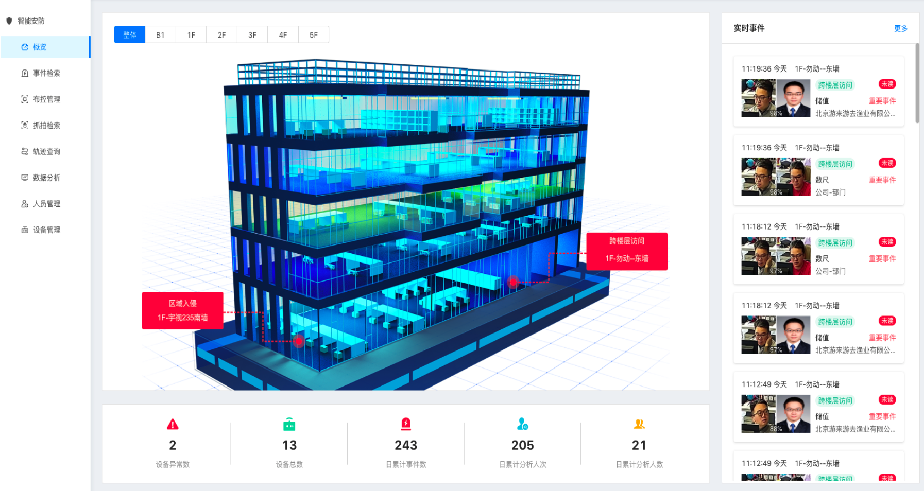The image size is (924, 491).
Task: Open 97% snapshot in first 11:18:12 event
Action: point(758,256)
